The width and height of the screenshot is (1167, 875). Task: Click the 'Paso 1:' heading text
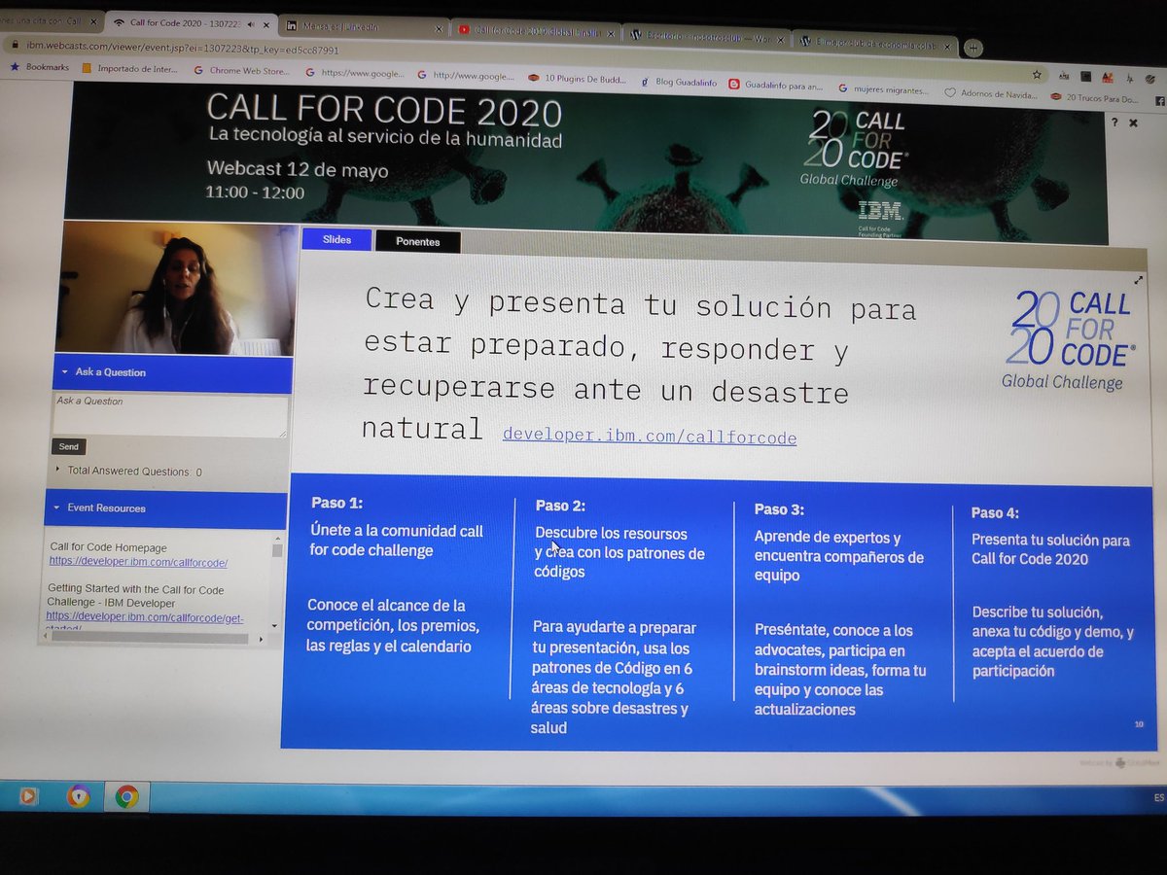pyautogui.click(x=336, y=503)
